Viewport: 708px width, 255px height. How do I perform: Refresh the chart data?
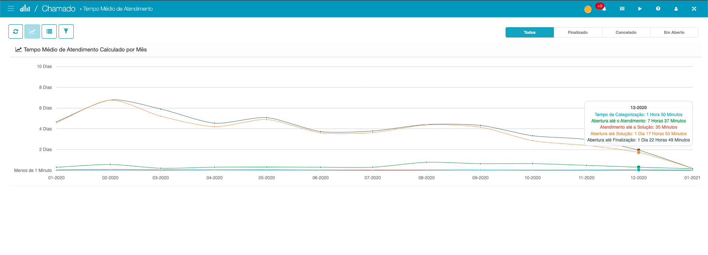click(x=15, y=32)
